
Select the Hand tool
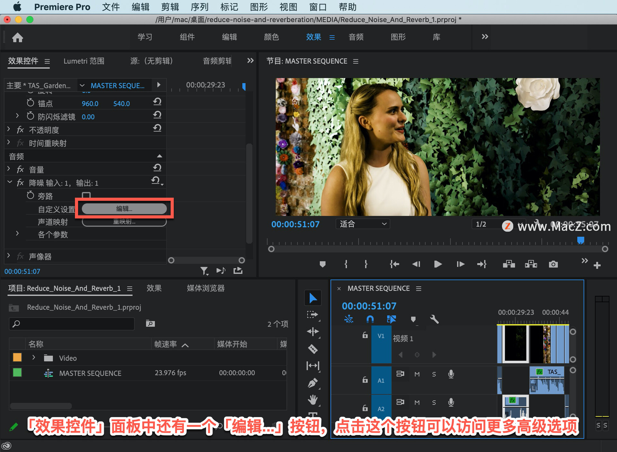click(x=313, y=400)
